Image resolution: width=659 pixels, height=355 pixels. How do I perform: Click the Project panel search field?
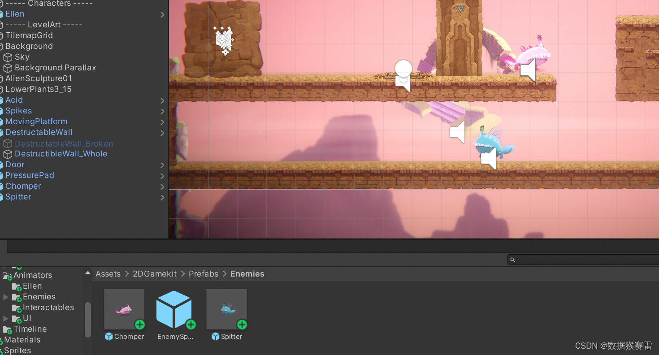pos(583,260)
